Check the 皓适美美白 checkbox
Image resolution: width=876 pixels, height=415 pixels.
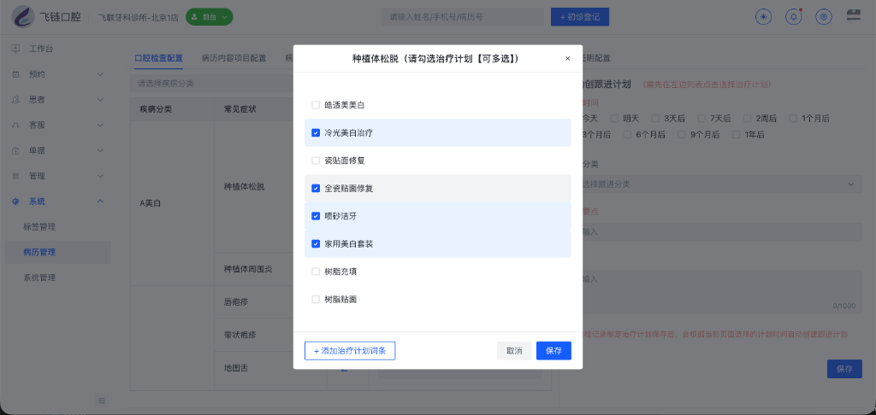(x=316, y=105)
